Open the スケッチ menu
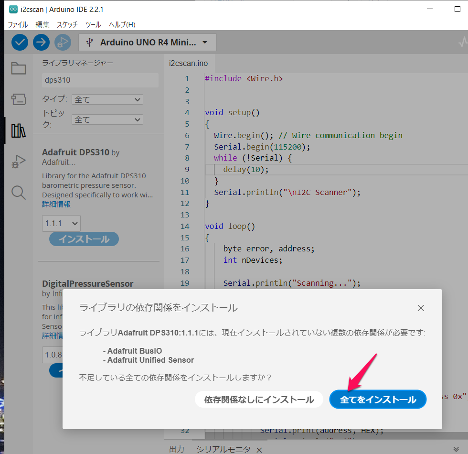The image size is (468, 454). click(67, 24)
